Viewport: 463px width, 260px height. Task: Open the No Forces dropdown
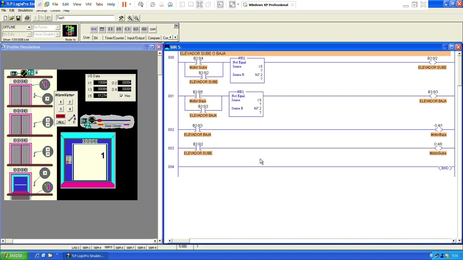point(57,27)
